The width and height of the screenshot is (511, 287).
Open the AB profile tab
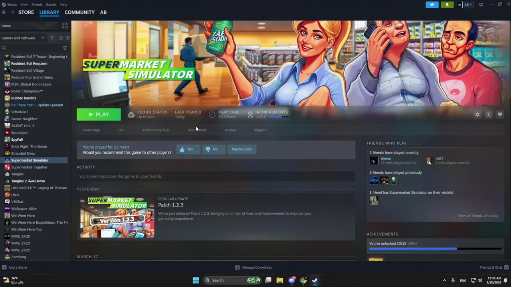pos(103,12)
